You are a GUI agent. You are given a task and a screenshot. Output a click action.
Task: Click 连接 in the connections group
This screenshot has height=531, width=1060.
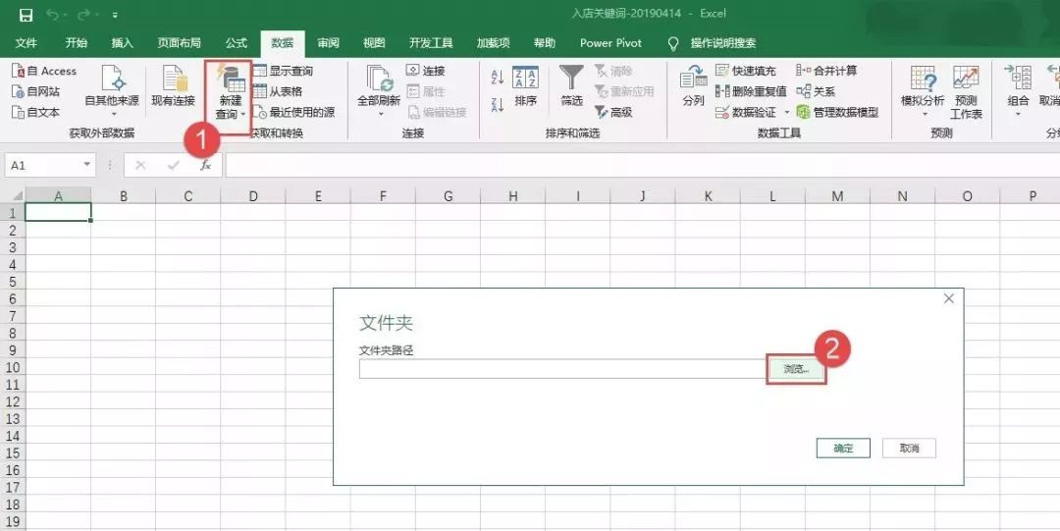click(x=426, y=71)
